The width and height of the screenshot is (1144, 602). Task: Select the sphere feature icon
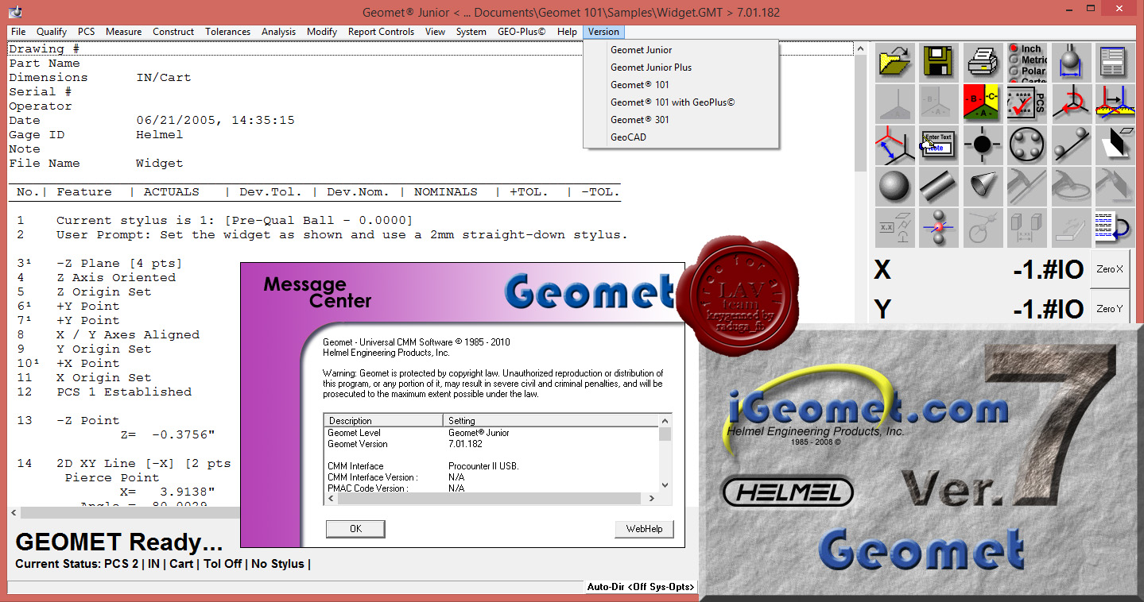click(894, 186)
